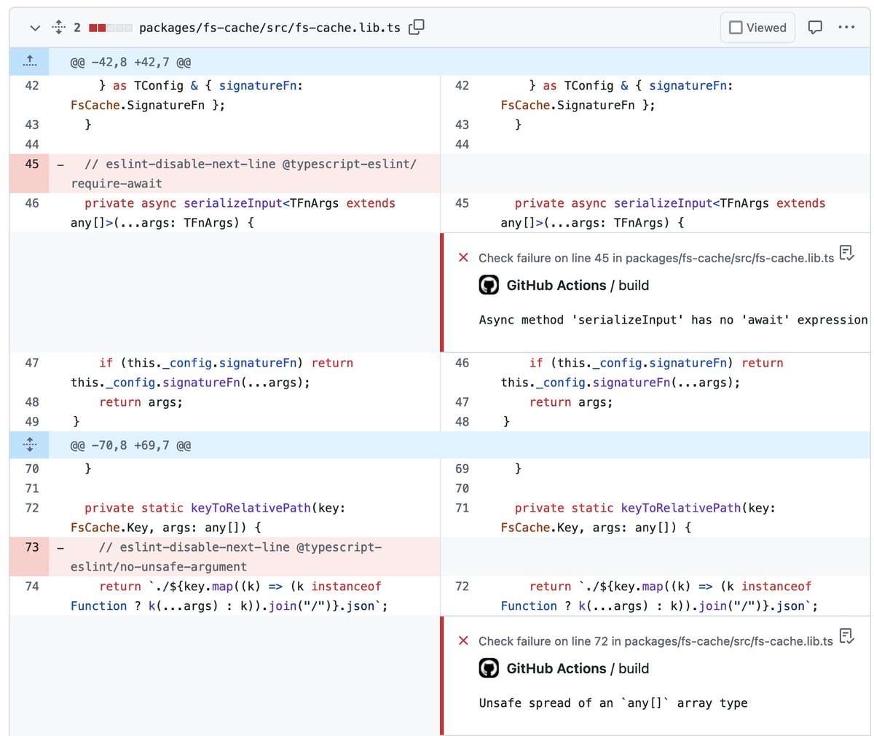Click the diff stat blocks indicator
Screen dimensions: 874x736
pyautogui.click(x=111, y=28)
